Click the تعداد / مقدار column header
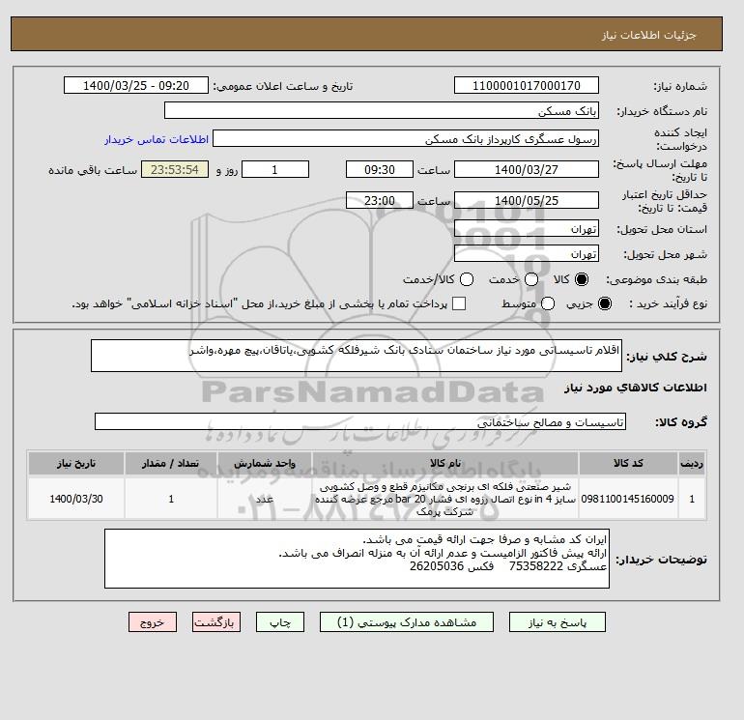744x720 pixels. click(171, 463)
